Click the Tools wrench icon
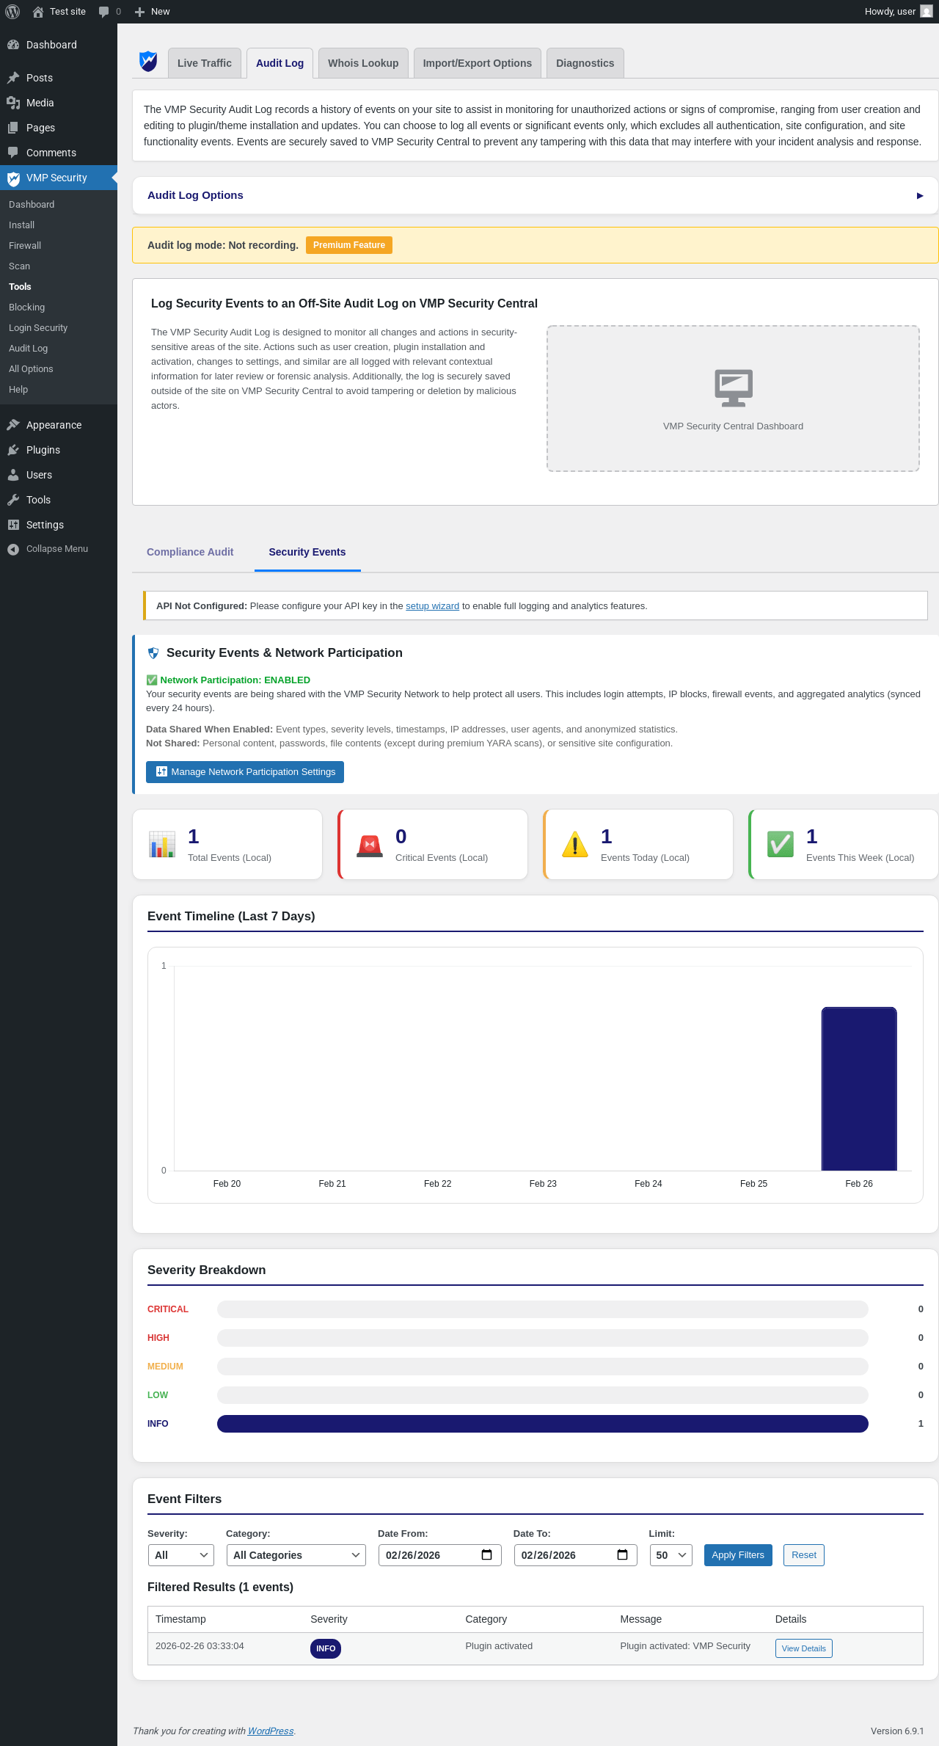This screenshot has height=1746, width=939. (13, 500)
